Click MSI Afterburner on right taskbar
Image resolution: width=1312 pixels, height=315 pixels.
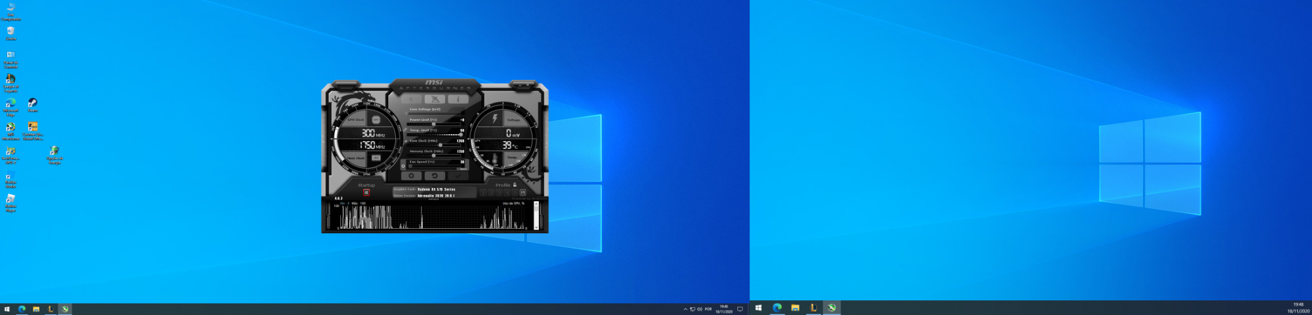click(832, 307)
